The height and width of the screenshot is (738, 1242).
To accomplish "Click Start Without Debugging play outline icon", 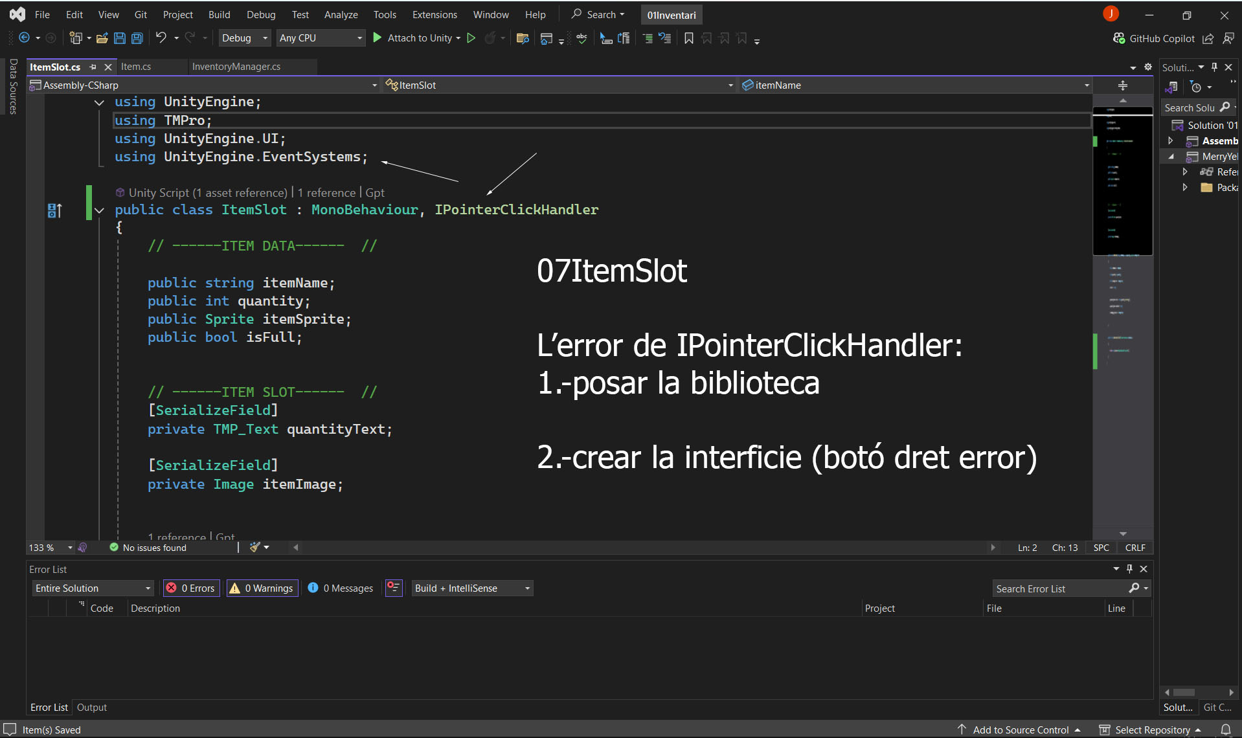I will [x=471, y=38].
